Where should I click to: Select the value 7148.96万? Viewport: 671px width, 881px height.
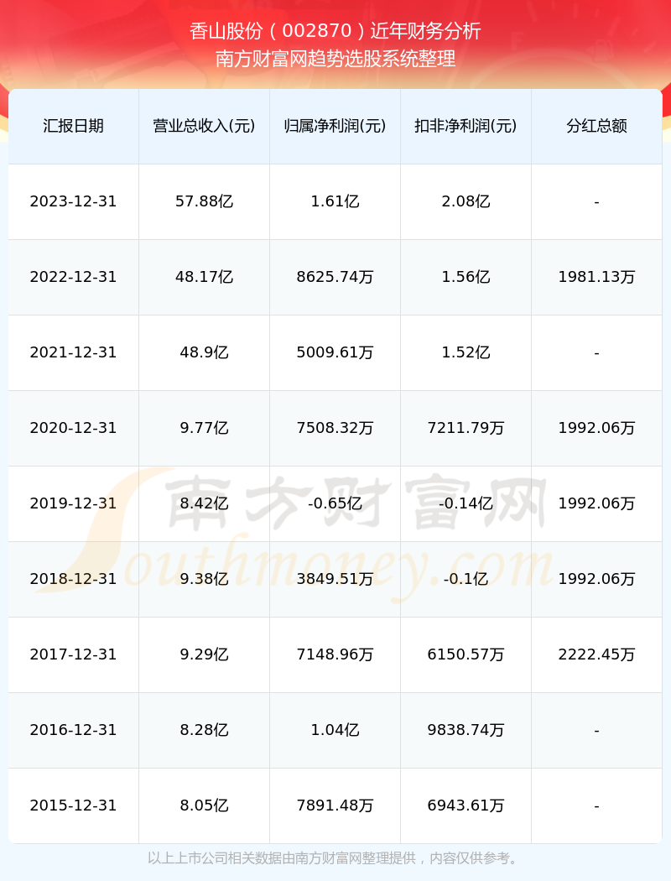point(335,654)
